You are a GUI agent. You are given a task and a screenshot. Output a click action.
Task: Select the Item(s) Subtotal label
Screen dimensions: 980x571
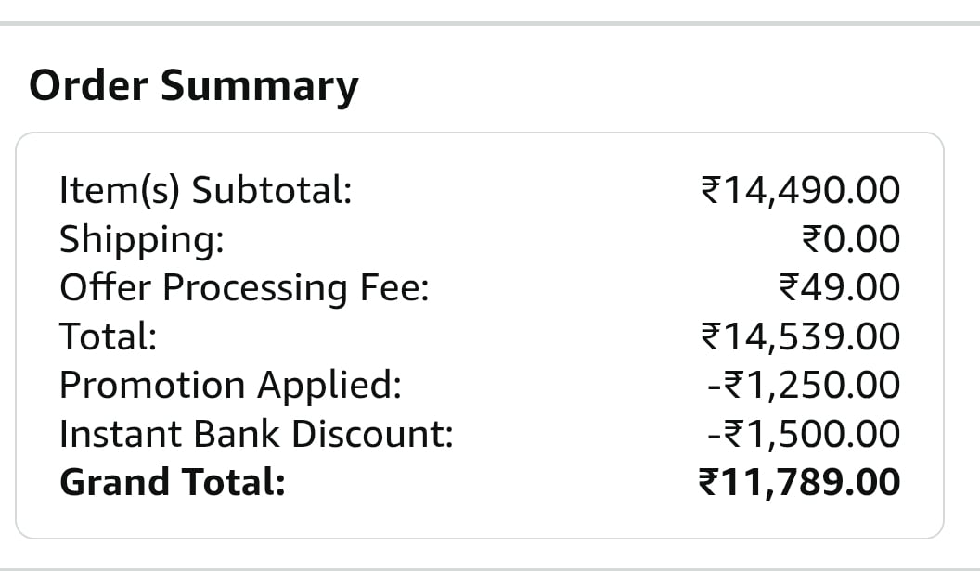pos(205,191)
